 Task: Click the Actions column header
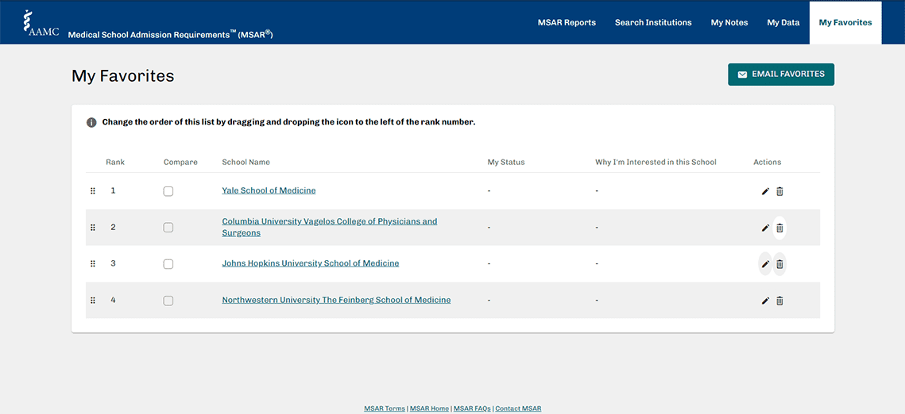tap(767, 162)
